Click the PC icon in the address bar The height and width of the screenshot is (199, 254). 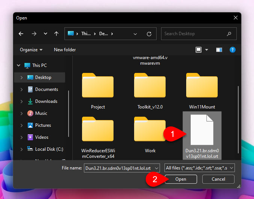(x=71, y=34)
